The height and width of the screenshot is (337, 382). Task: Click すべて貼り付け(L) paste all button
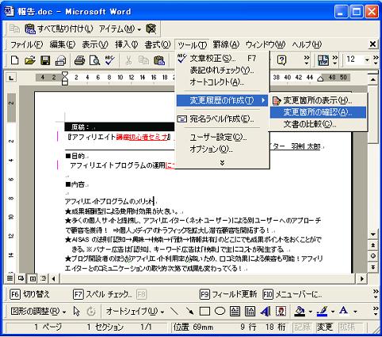59,28
